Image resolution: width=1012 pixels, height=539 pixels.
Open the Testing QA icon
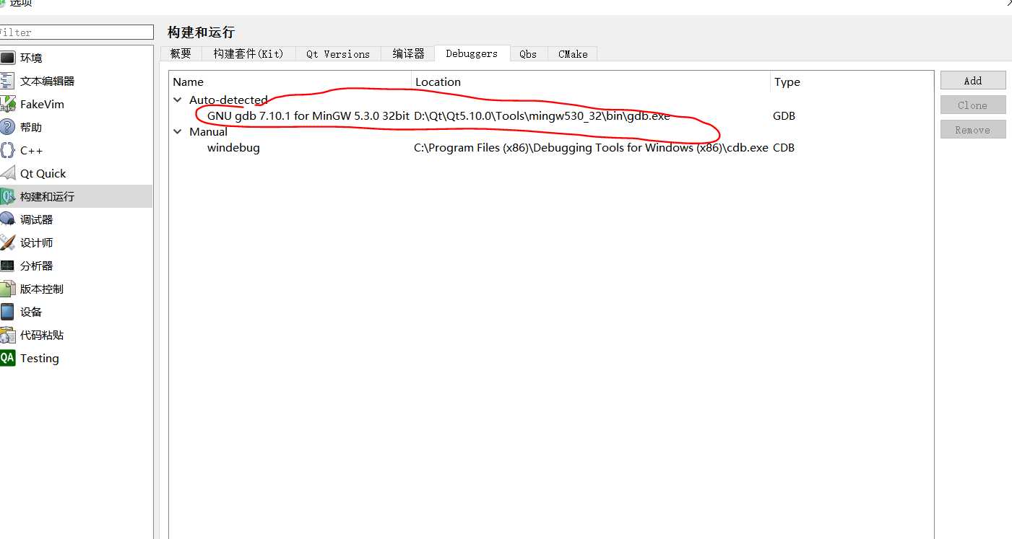[x=7, y=358]
